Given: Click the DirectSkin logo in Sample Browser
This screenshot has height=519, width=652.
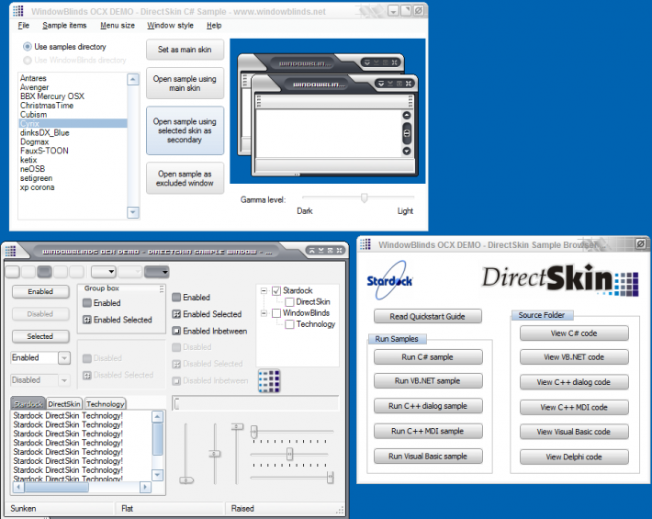Looking at the screenshot, I should pos(560,279).
